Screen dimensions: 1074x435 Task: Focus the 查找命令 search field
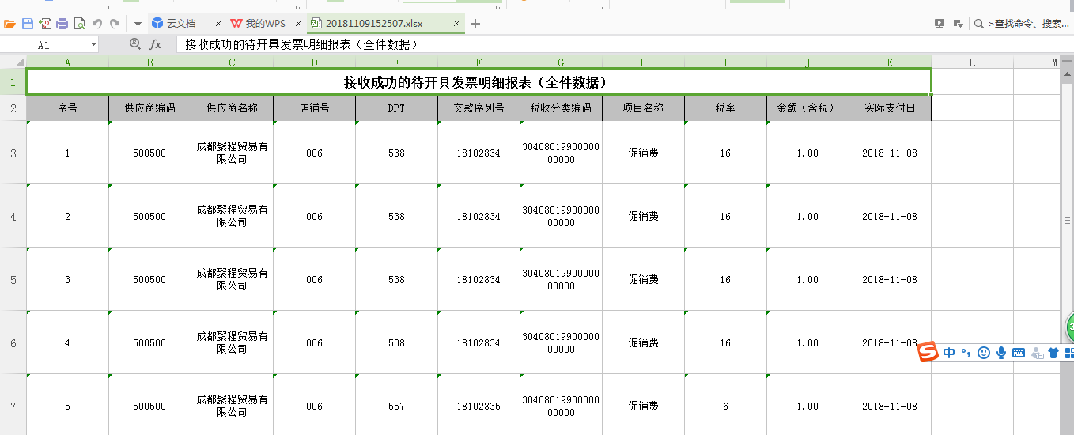[x=1028, y=24]
